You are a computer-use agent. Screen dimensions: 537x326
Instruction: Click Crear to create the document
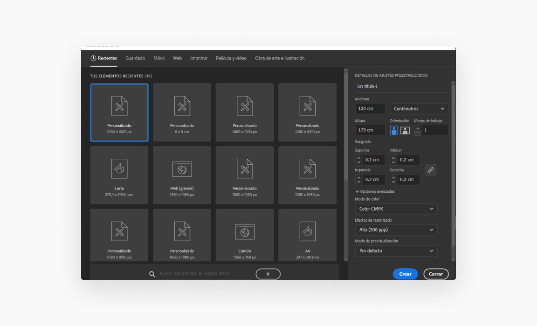[x=405, y=274]
